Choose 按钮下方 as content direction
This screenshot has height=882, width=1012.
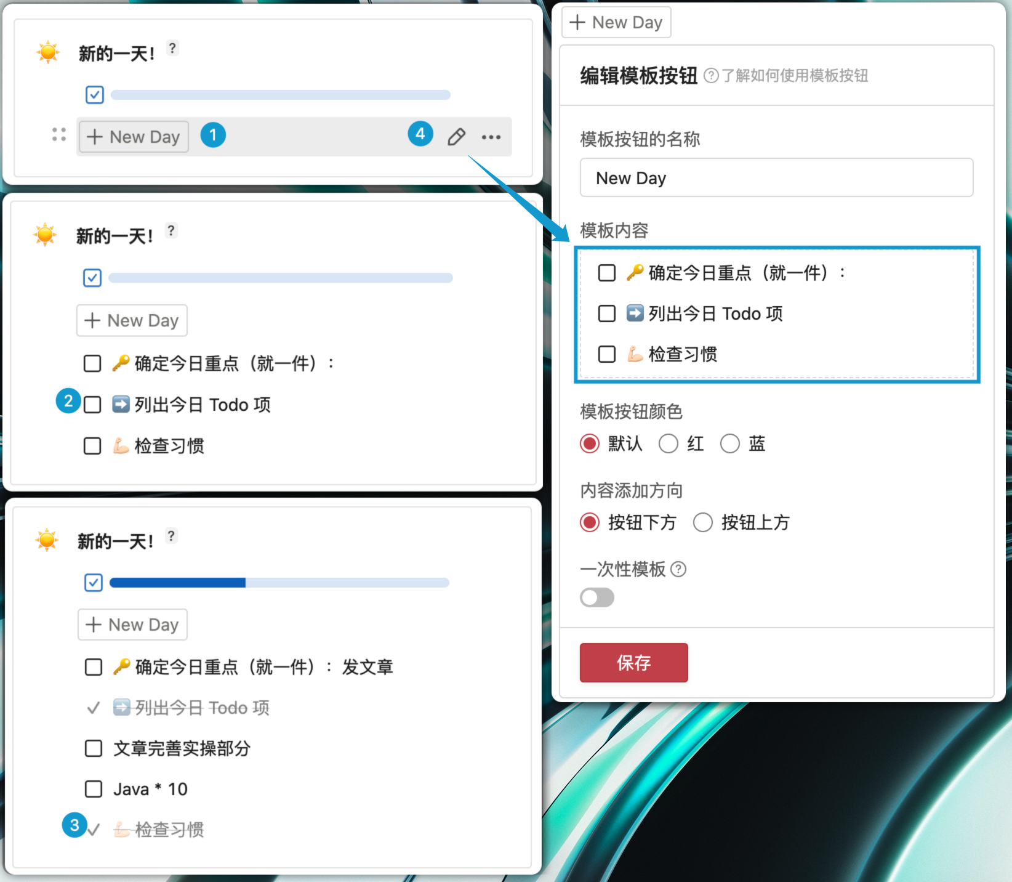(x=590, y=522)
